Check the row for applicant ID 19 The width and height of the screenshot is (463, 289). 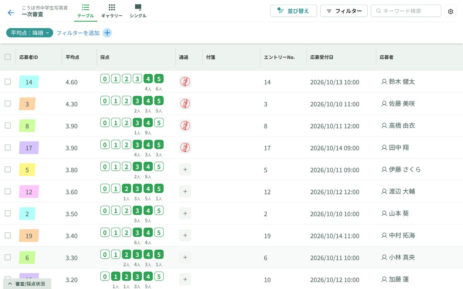click(8, 235)
